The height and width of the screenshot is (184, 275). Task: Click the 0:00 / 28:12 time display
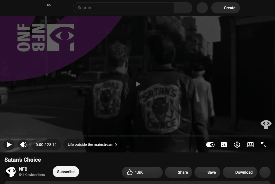46,145
